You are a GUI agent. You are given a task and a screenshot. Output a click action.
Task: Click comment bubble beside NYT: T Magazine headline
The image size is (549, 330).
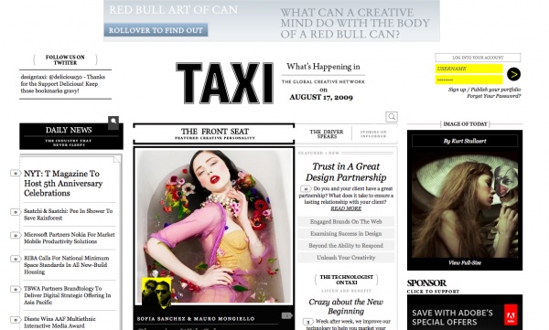[15, 173]
